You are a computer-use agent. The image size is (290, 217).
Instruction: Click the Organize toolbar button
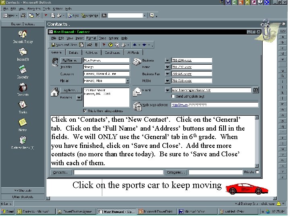coord(90,16)
